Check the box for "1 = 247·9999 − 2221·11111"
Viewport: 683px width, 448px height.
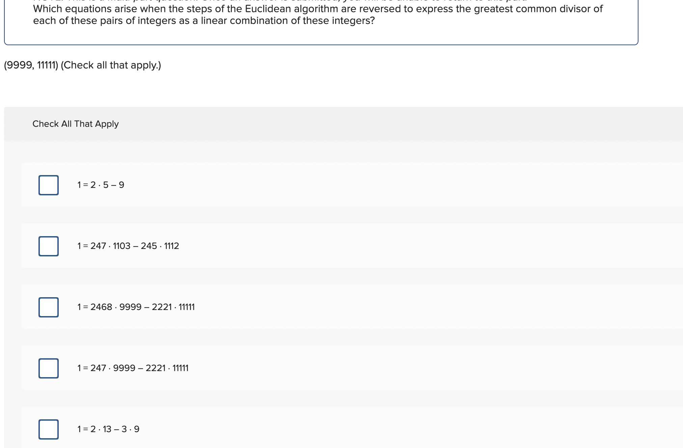click(48, 368)
